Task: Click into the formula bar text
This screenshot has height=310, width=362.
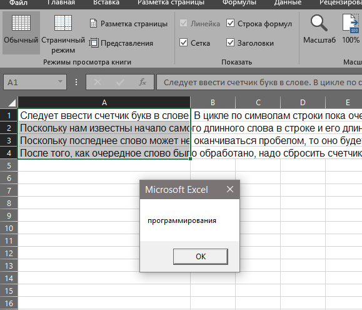Action: pos(259,82)
